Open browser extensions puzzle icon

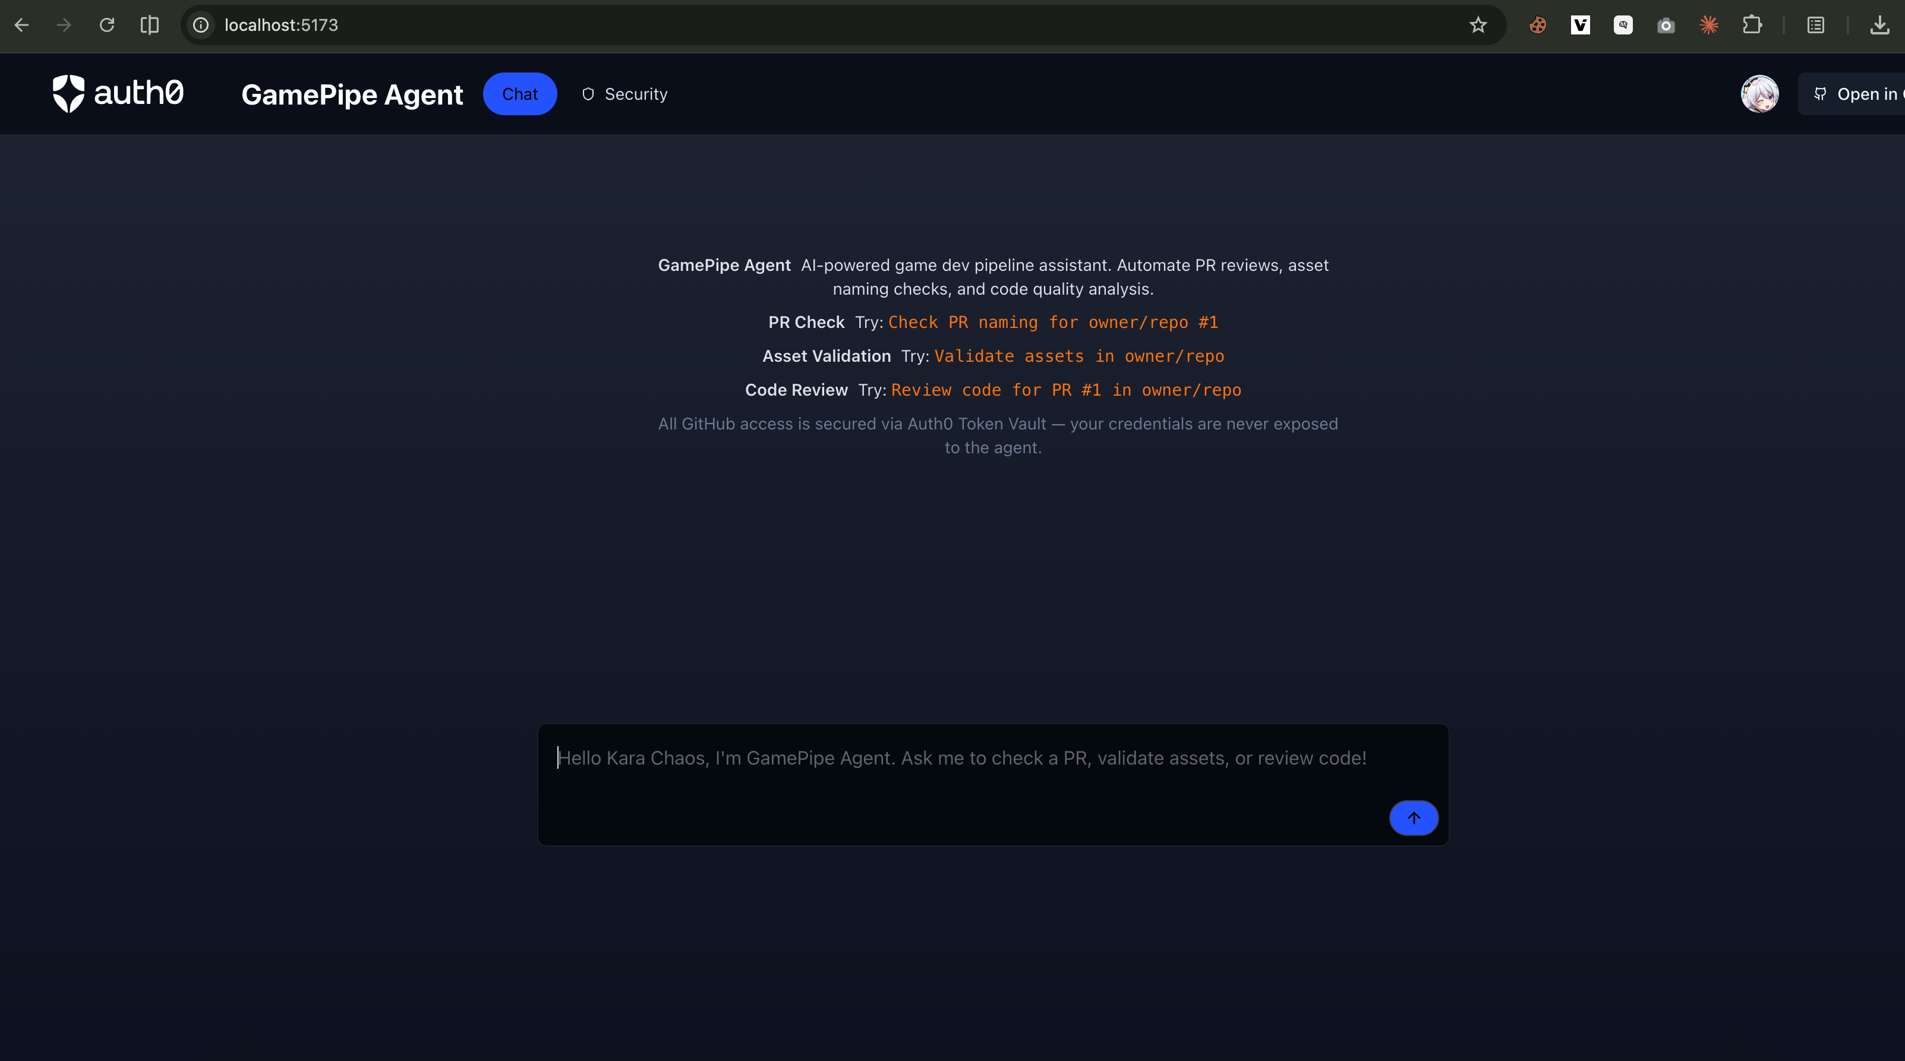click(1751, 25)
